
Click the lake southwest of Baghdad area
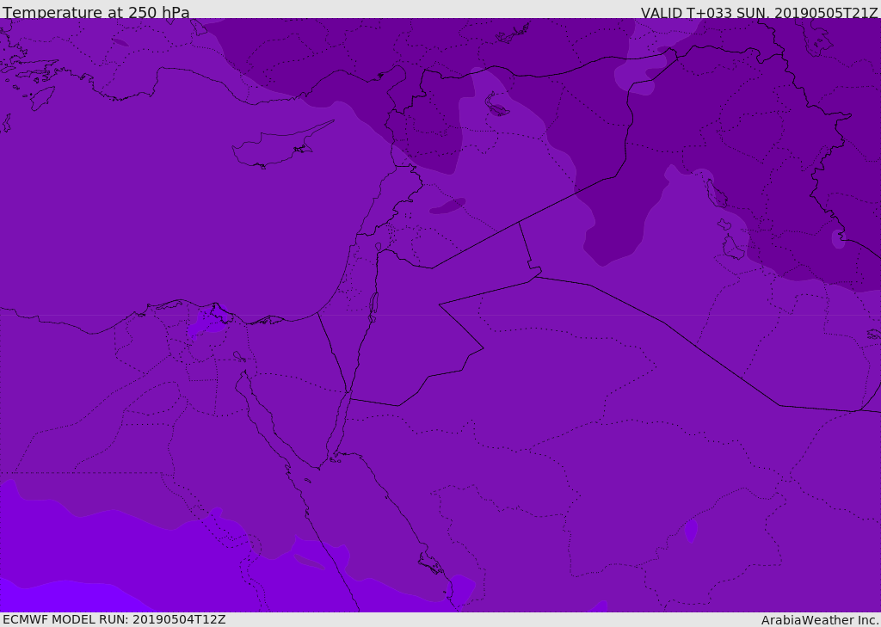(x=732, y=248)
